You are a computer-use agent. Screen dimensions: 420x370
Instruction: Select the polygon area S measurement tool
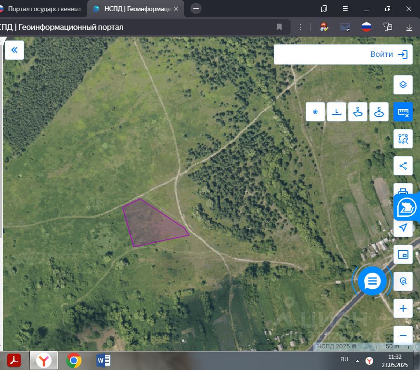(358, 112)
